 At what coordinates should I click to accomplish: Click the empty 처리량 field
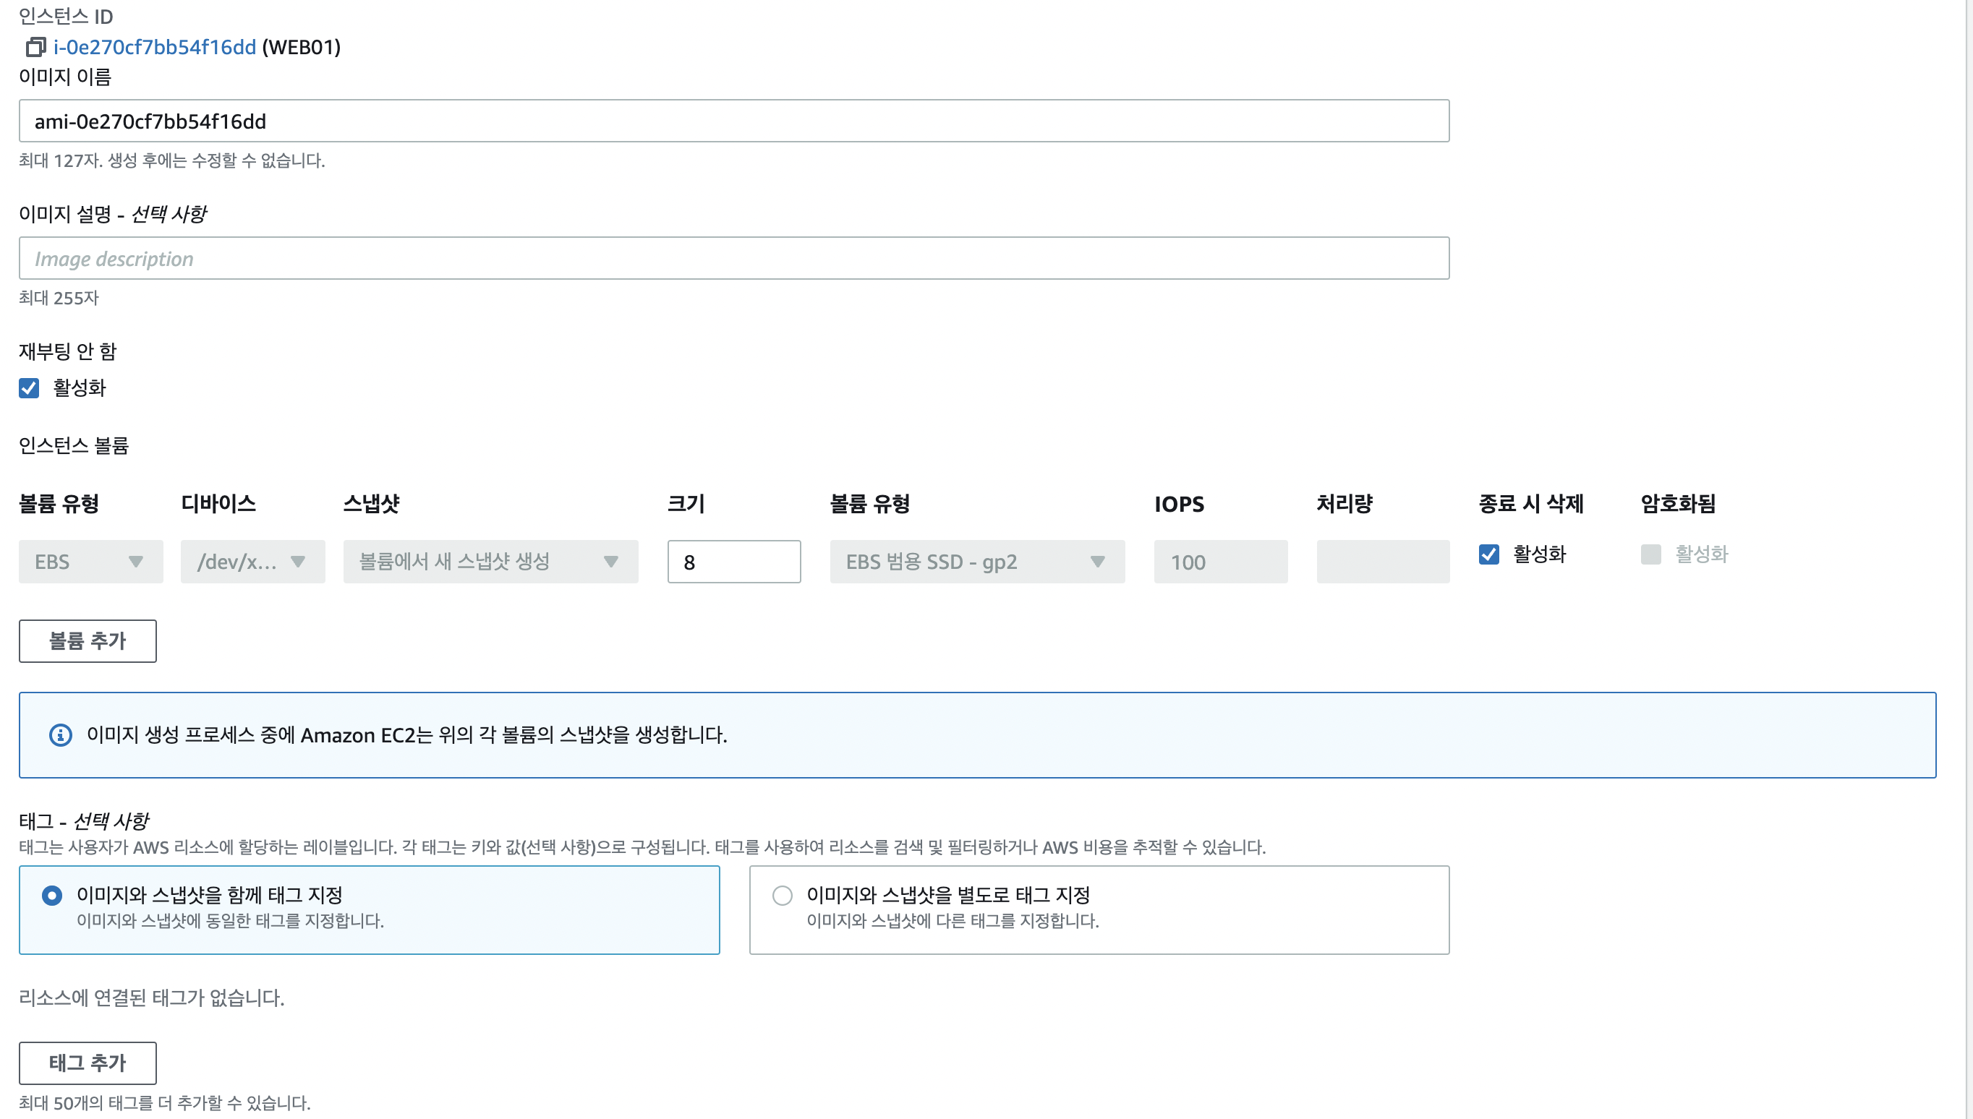click(1383, 562)
